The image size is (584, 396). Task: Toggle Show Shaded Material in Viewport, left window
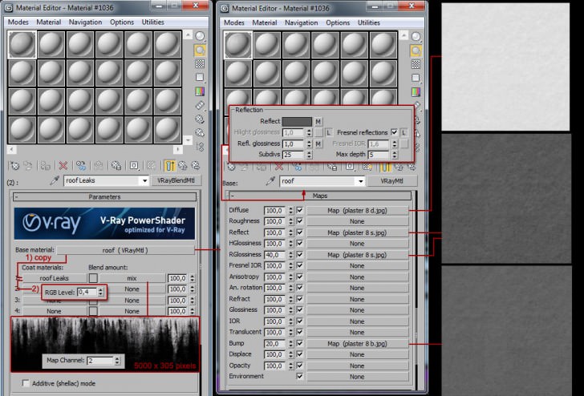pos(151,166)
